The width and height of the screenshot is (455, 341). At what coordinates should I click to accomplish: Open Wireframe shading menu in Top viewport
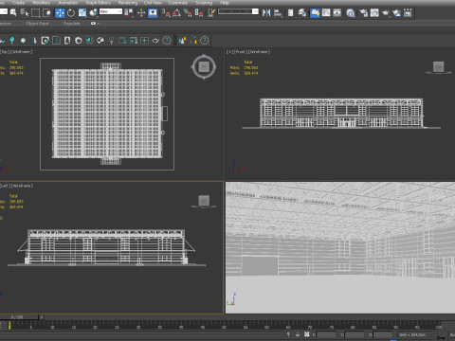point(21,52)
